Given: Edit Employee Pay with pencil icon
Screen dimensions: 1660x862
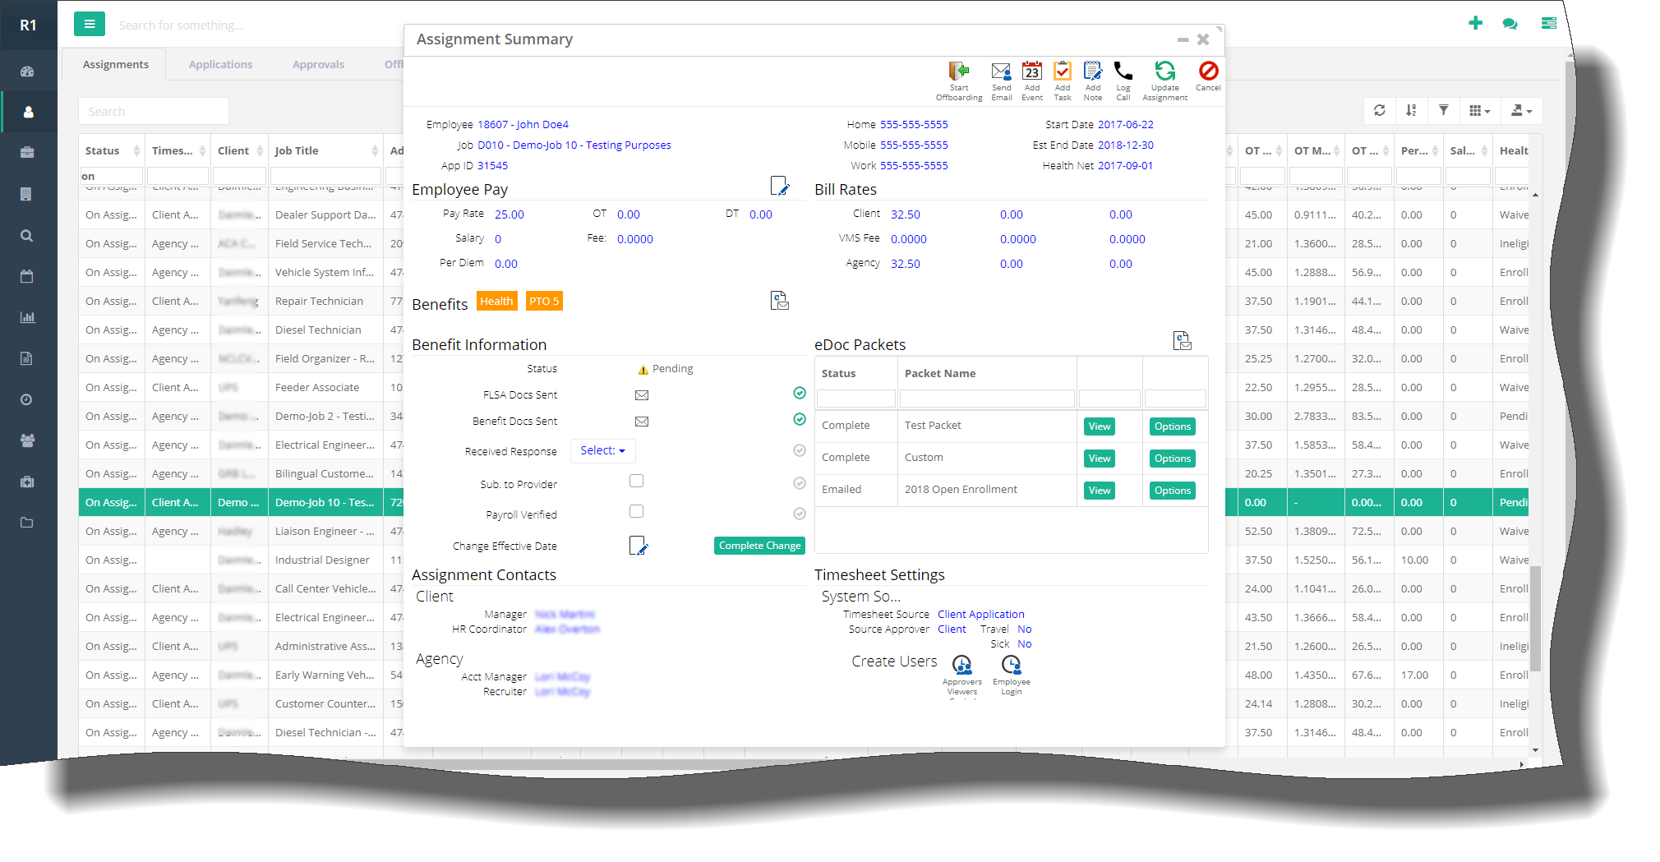Looking at the screenshot, I should pyautogui.click(x=780, y=187).
